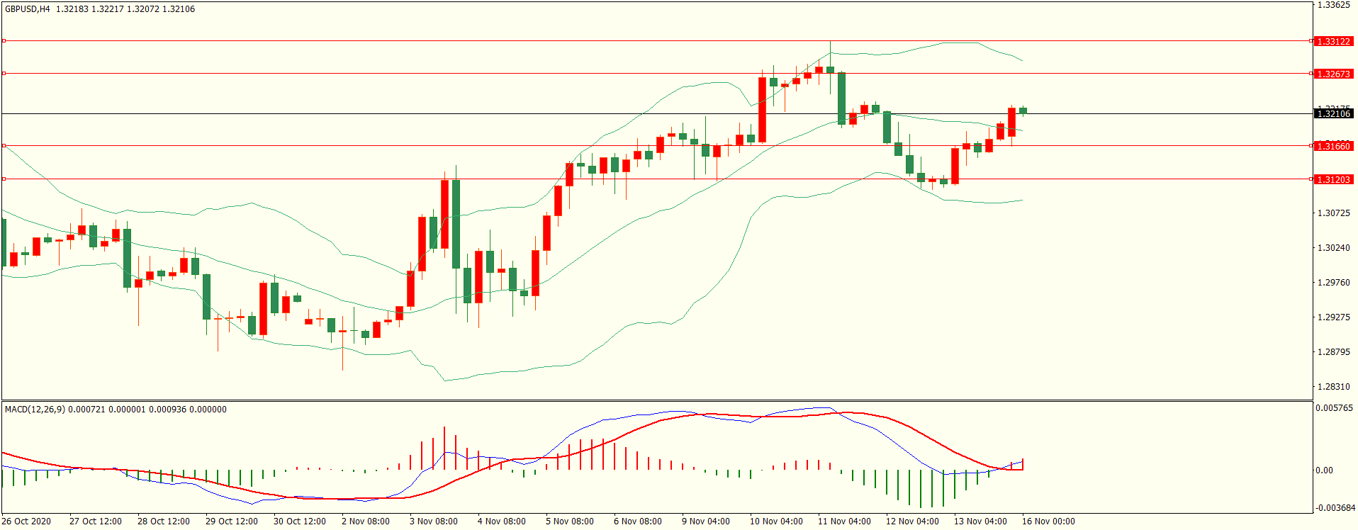1358x530 pixels.
Task: Click the 27 Oct 12:00 time label
Action: (x=96, y=521)
